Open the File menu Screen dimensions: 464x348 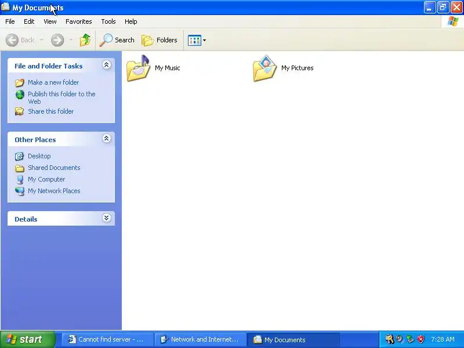tap(10, 21)
